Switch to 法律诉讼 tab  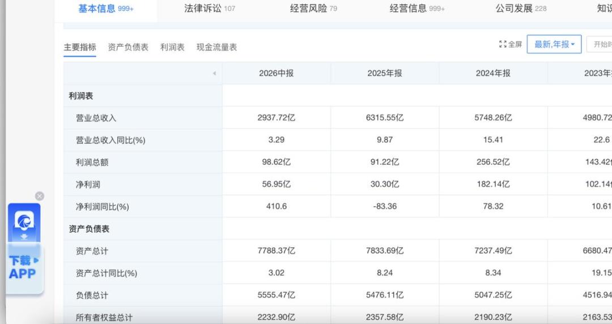(210, 8)
